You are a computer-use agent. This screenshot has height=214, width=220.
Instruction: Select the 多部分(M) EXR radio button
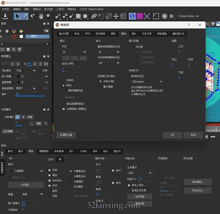[100, 81]
